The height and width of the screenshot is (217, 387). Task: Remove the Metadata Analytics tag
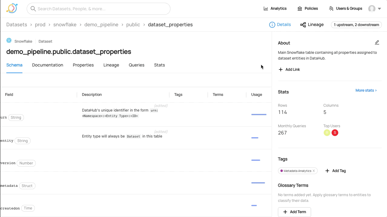314,171
